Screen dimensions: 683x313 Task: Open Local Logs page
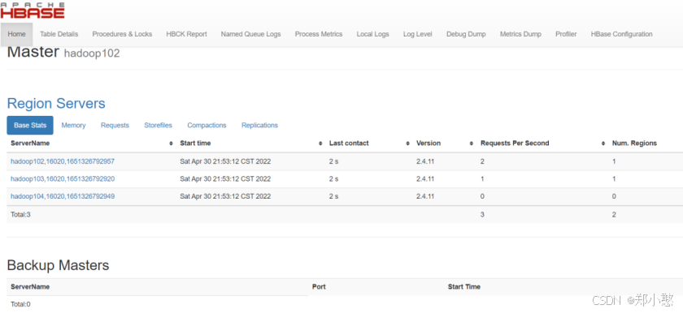(x=372, y=34)
